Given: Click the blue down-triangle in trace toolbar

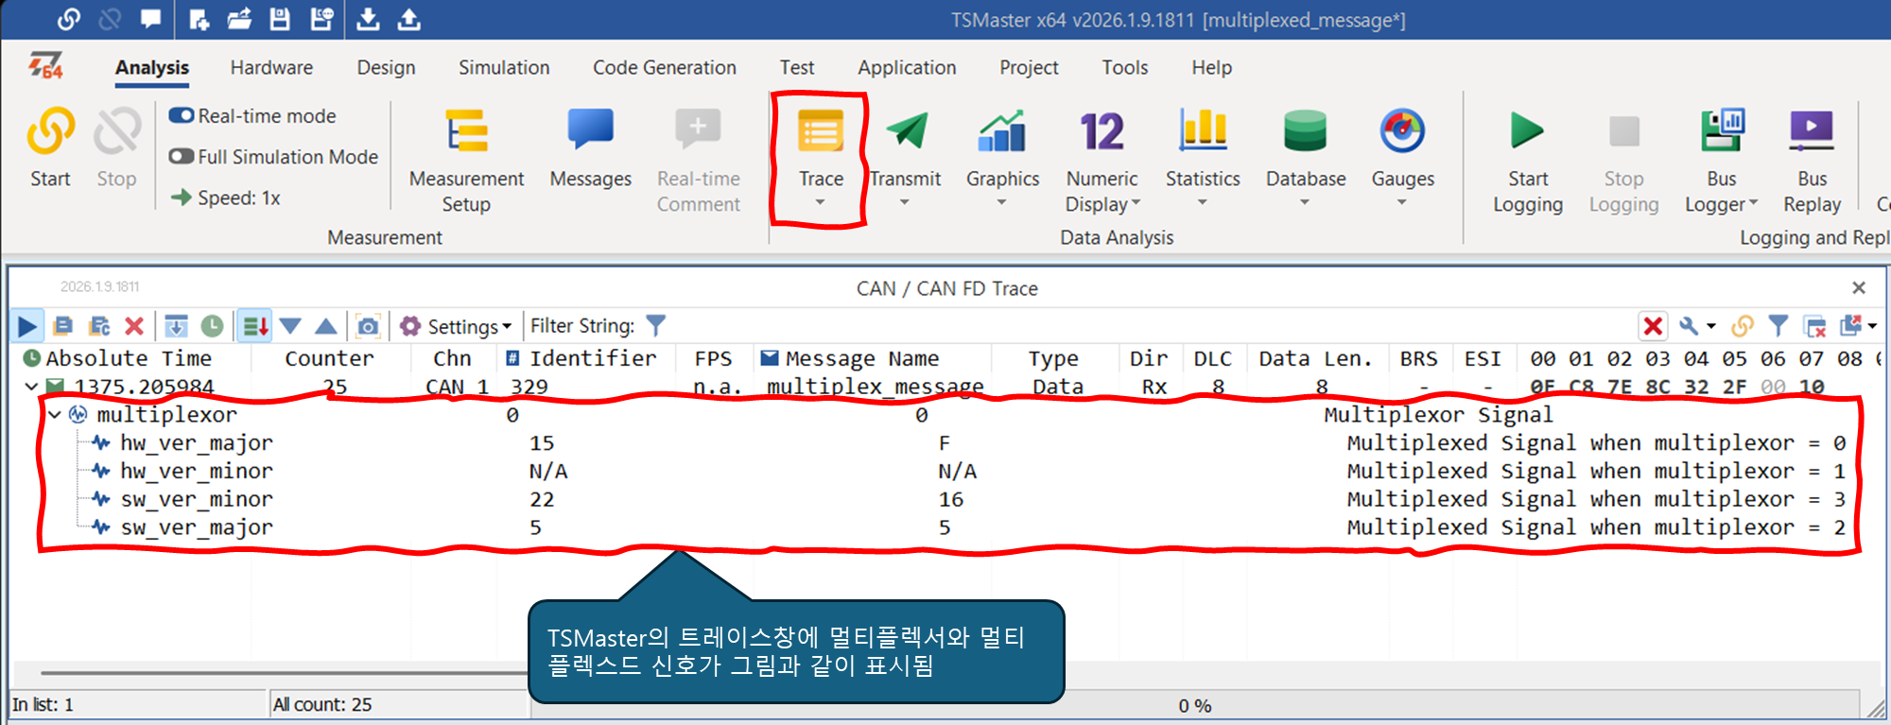Looking at the screenshot, I should tap(290, 326).
